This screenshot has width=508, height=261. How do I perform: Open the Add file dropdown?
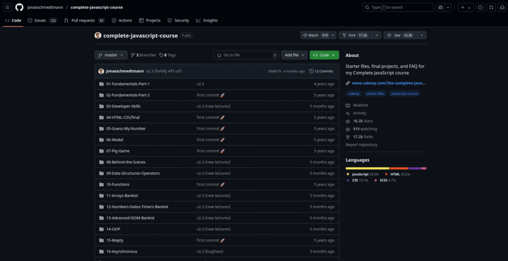(294, 55)
